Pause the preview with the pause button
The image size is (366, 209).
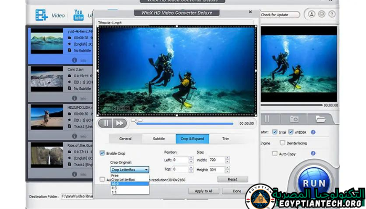(105, 123)
